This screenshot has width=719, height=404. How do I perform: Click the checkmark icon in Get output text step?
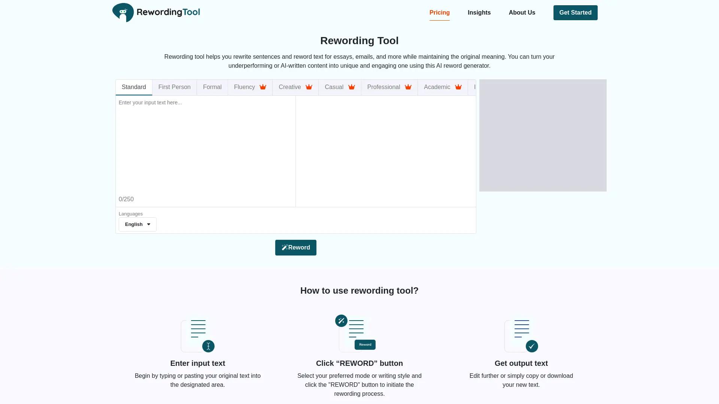(532, 346)
